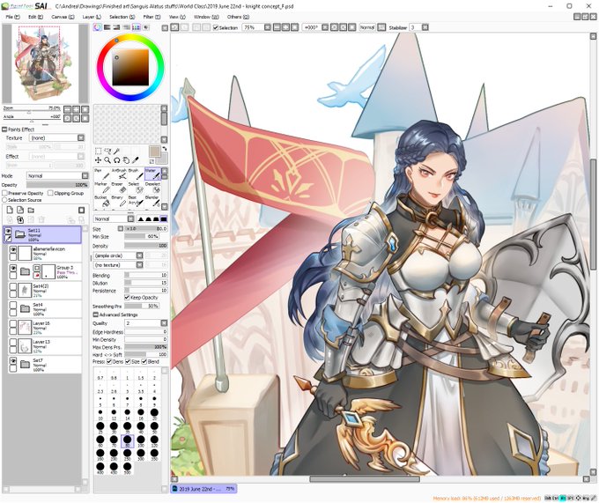Switch to the 2019 June 22nd document tab

pyautogui.click(x=203, y=489)
